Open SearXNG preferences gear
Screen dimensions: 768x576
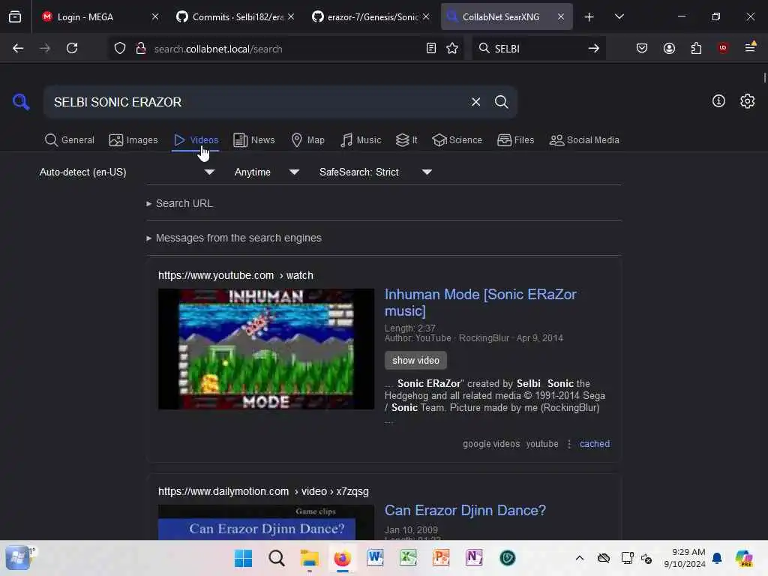click(747, 101)
